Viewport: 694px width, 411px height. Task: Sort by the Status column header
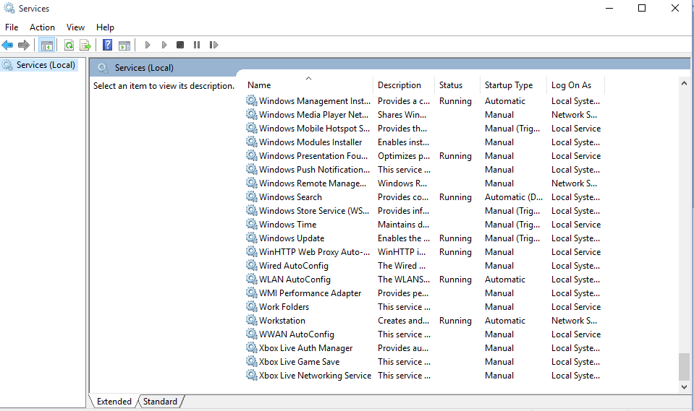pos(457,85)
